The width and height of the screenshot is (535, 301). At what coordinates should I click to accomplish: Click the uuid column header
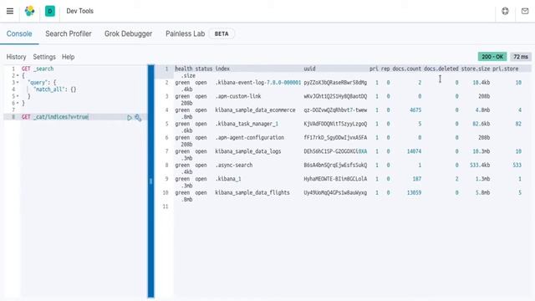(x=309, y=69)
